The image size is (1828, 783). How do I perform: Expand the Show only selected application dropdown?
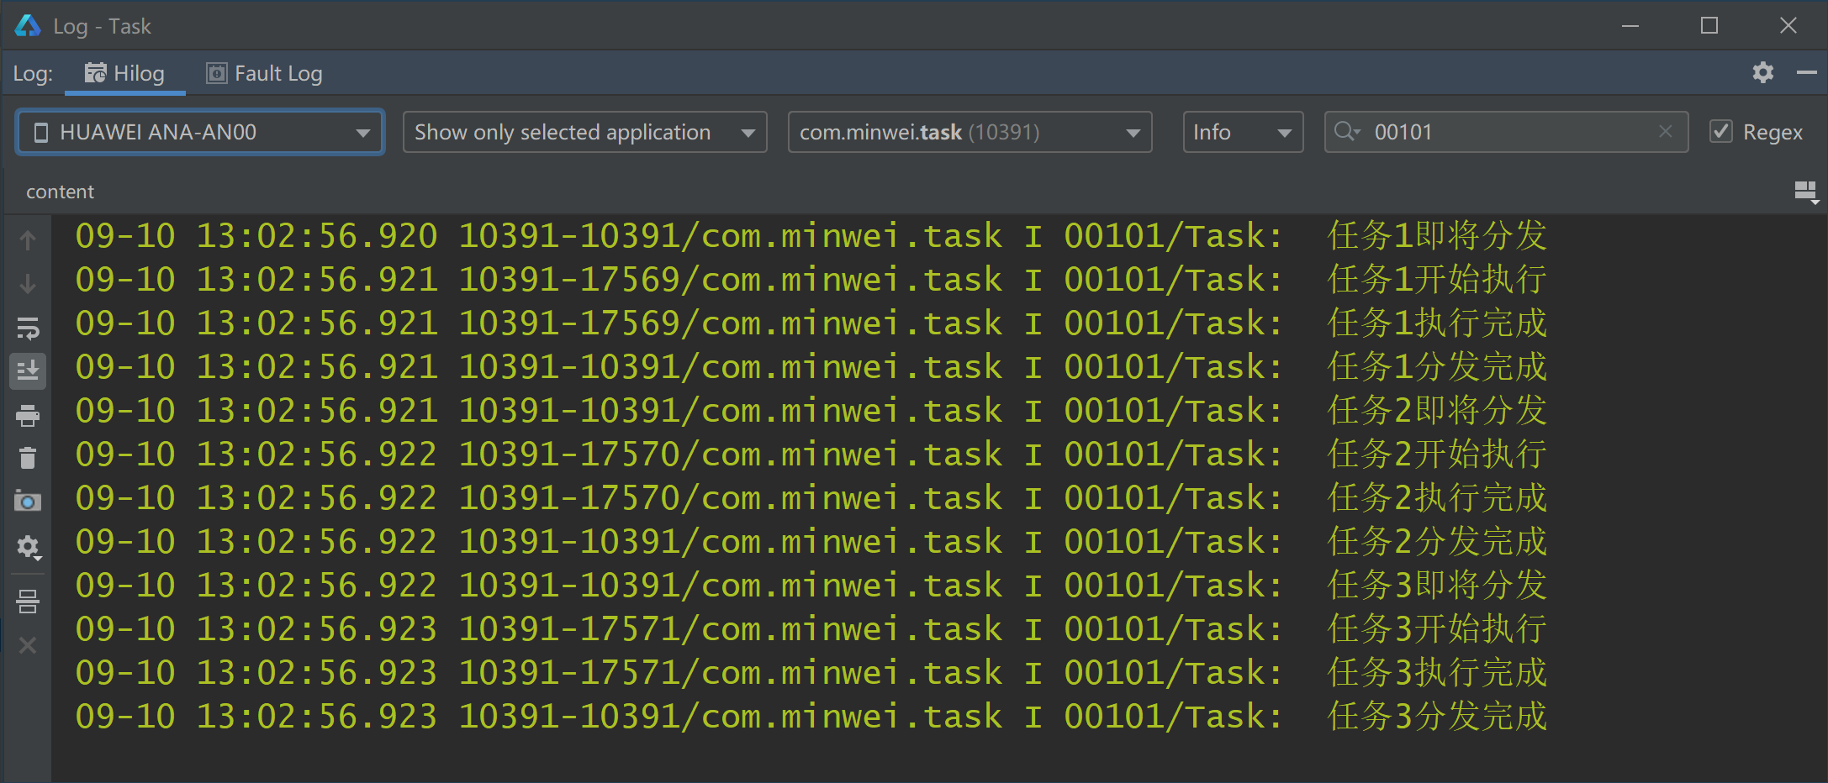pyautogui.click(x=584, y=132)
